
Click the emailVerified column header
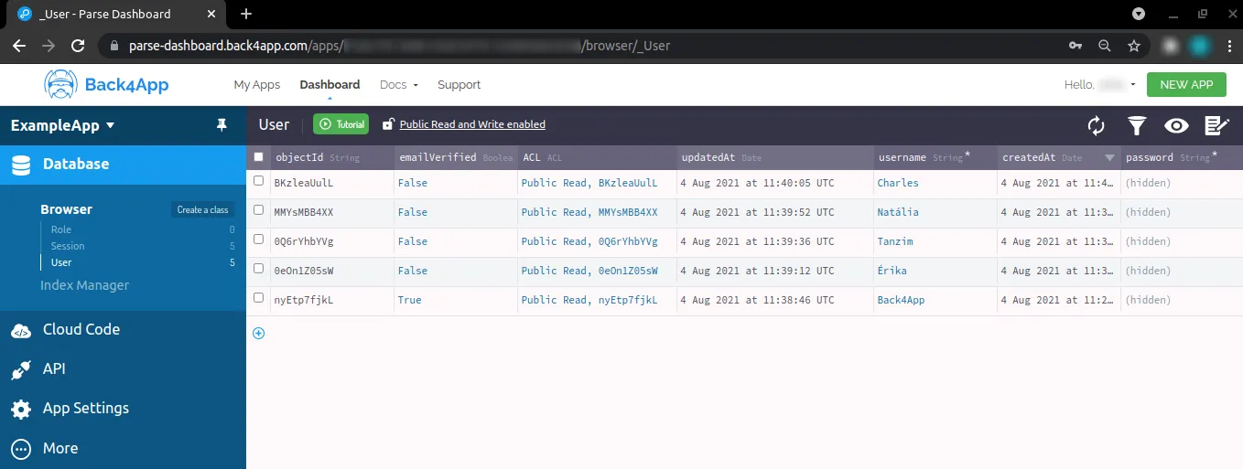456,157
